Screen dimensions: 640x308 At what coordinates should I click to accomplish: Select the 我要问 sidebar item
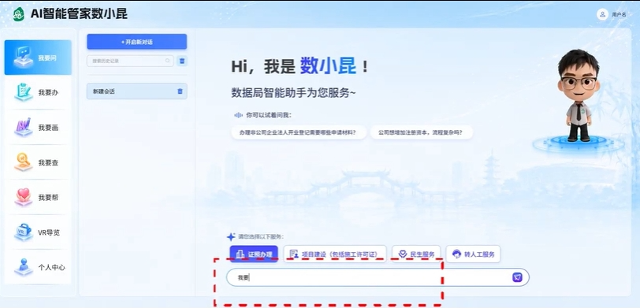pos(38,58)
